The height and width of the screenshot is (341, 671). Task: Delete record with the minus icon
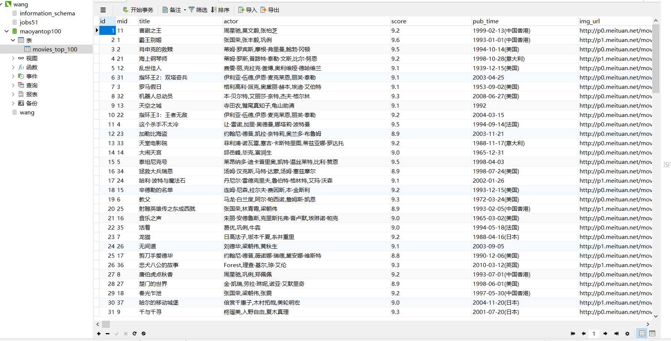click(108, 333)
